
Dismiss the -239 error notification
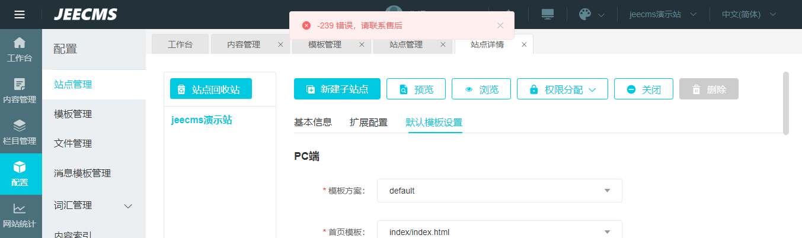click(500, 25)
